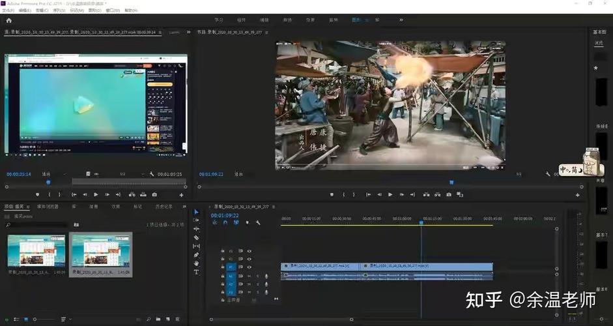Open the 文件(F) menu
The height and width of the screenshot is (326, 613).
(x=8, y=10)
